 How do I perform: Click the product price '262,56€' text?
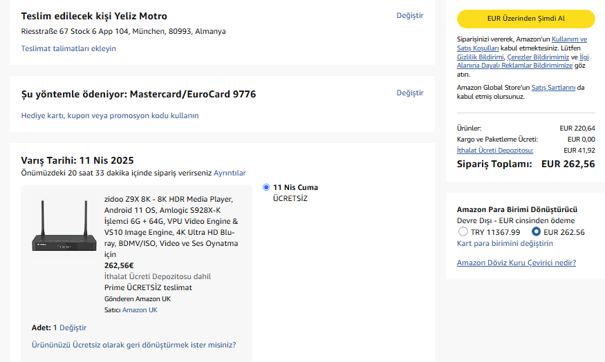(119, 265)
